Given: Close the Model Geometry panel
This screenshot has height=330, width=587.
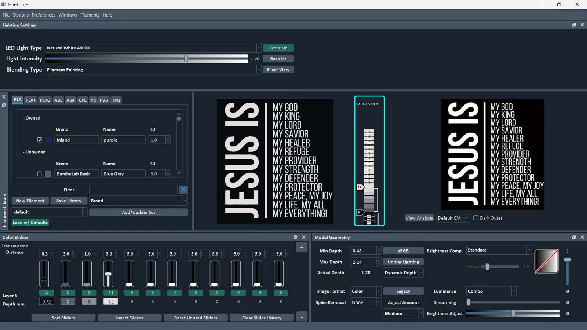Looking at the screenshot, I should (x=582, y=237).
